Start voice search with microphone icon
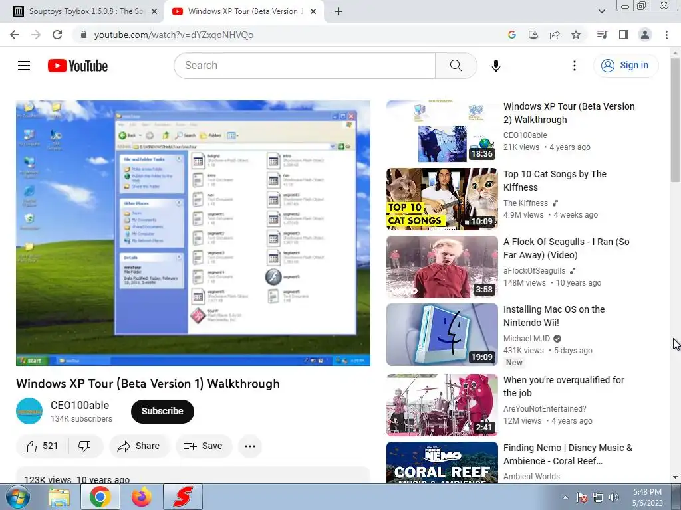 click(x=495, y=66)
